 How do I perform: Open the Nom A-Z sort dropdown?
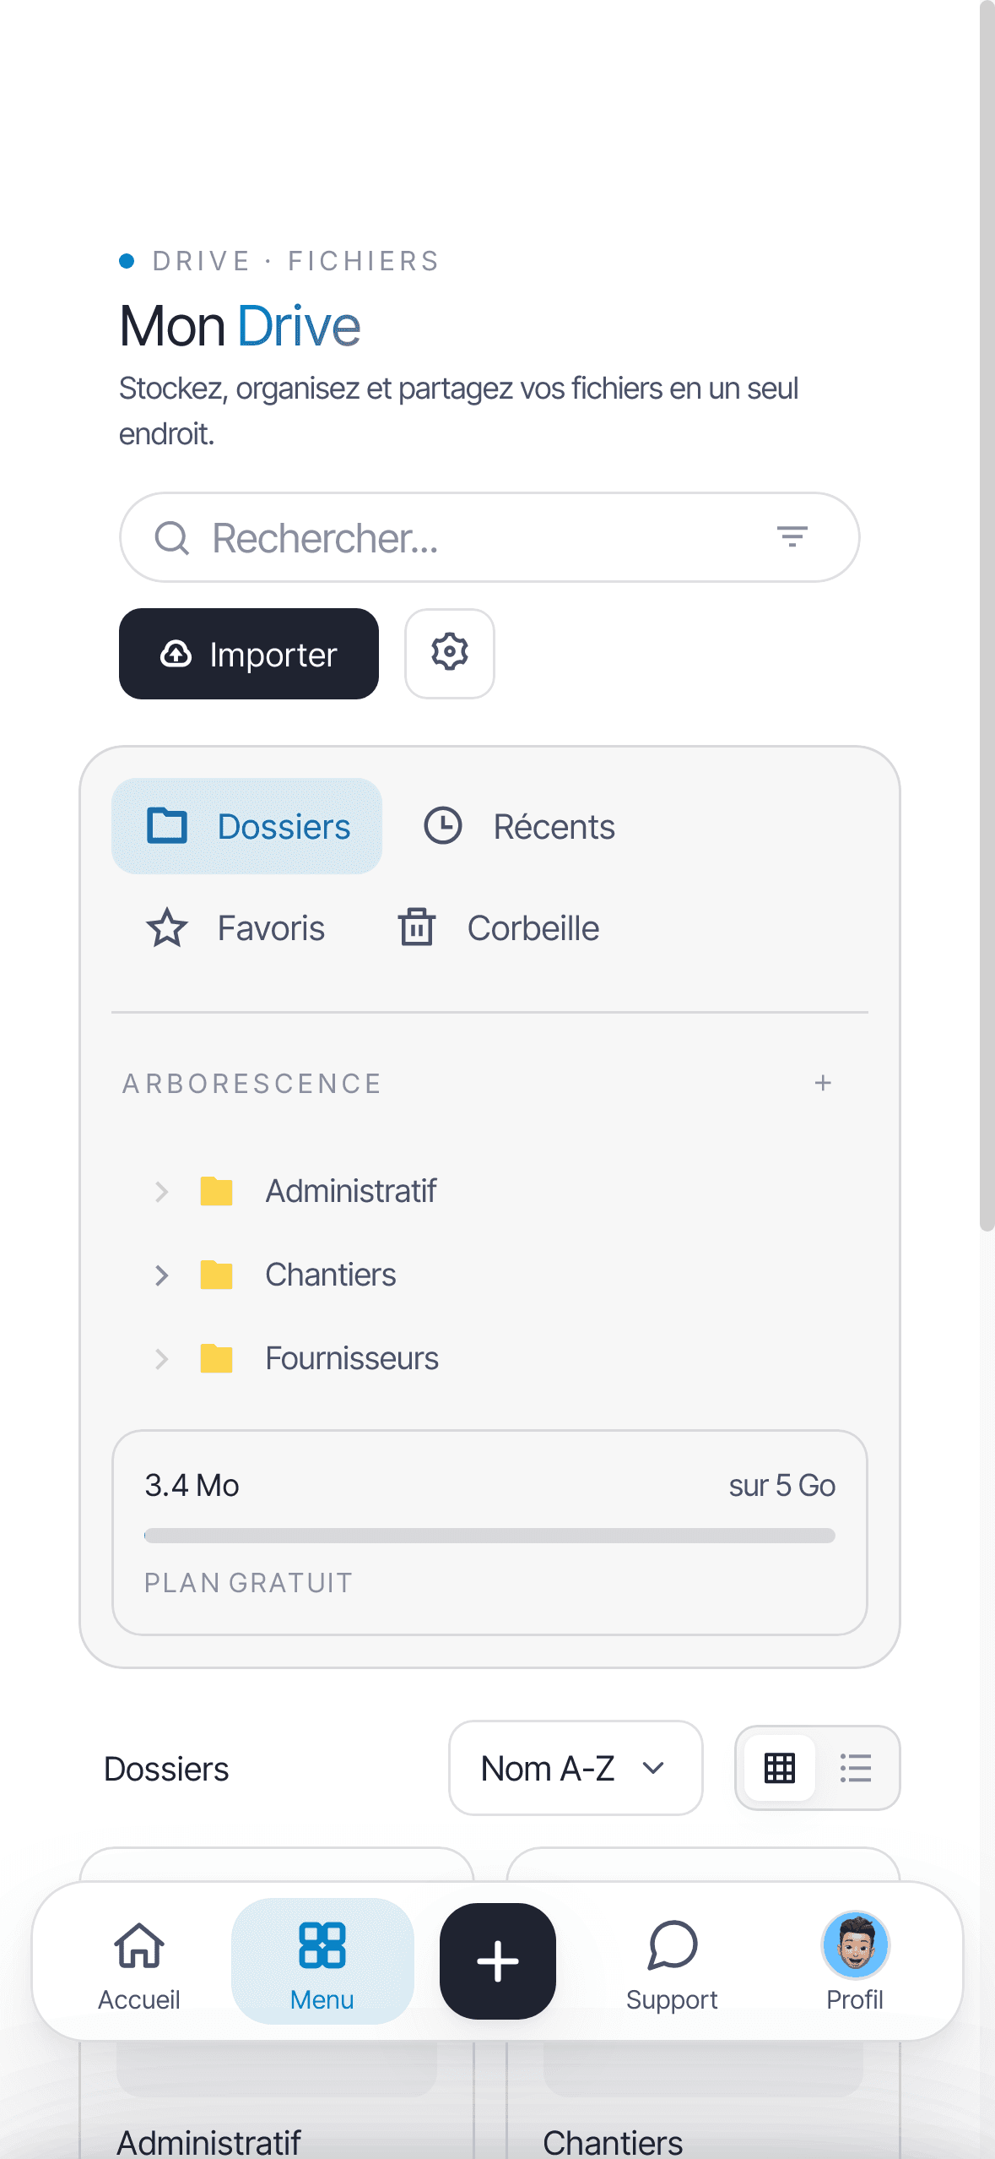(x=576, y=1768)
